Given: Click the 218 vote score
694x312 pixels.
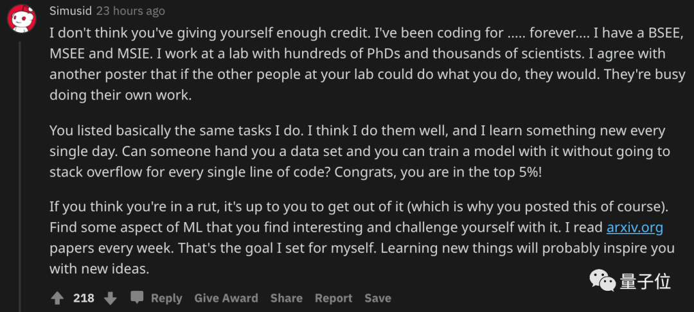Looking at the screenshot, I should pyautogui.click(x=84, y=299).
